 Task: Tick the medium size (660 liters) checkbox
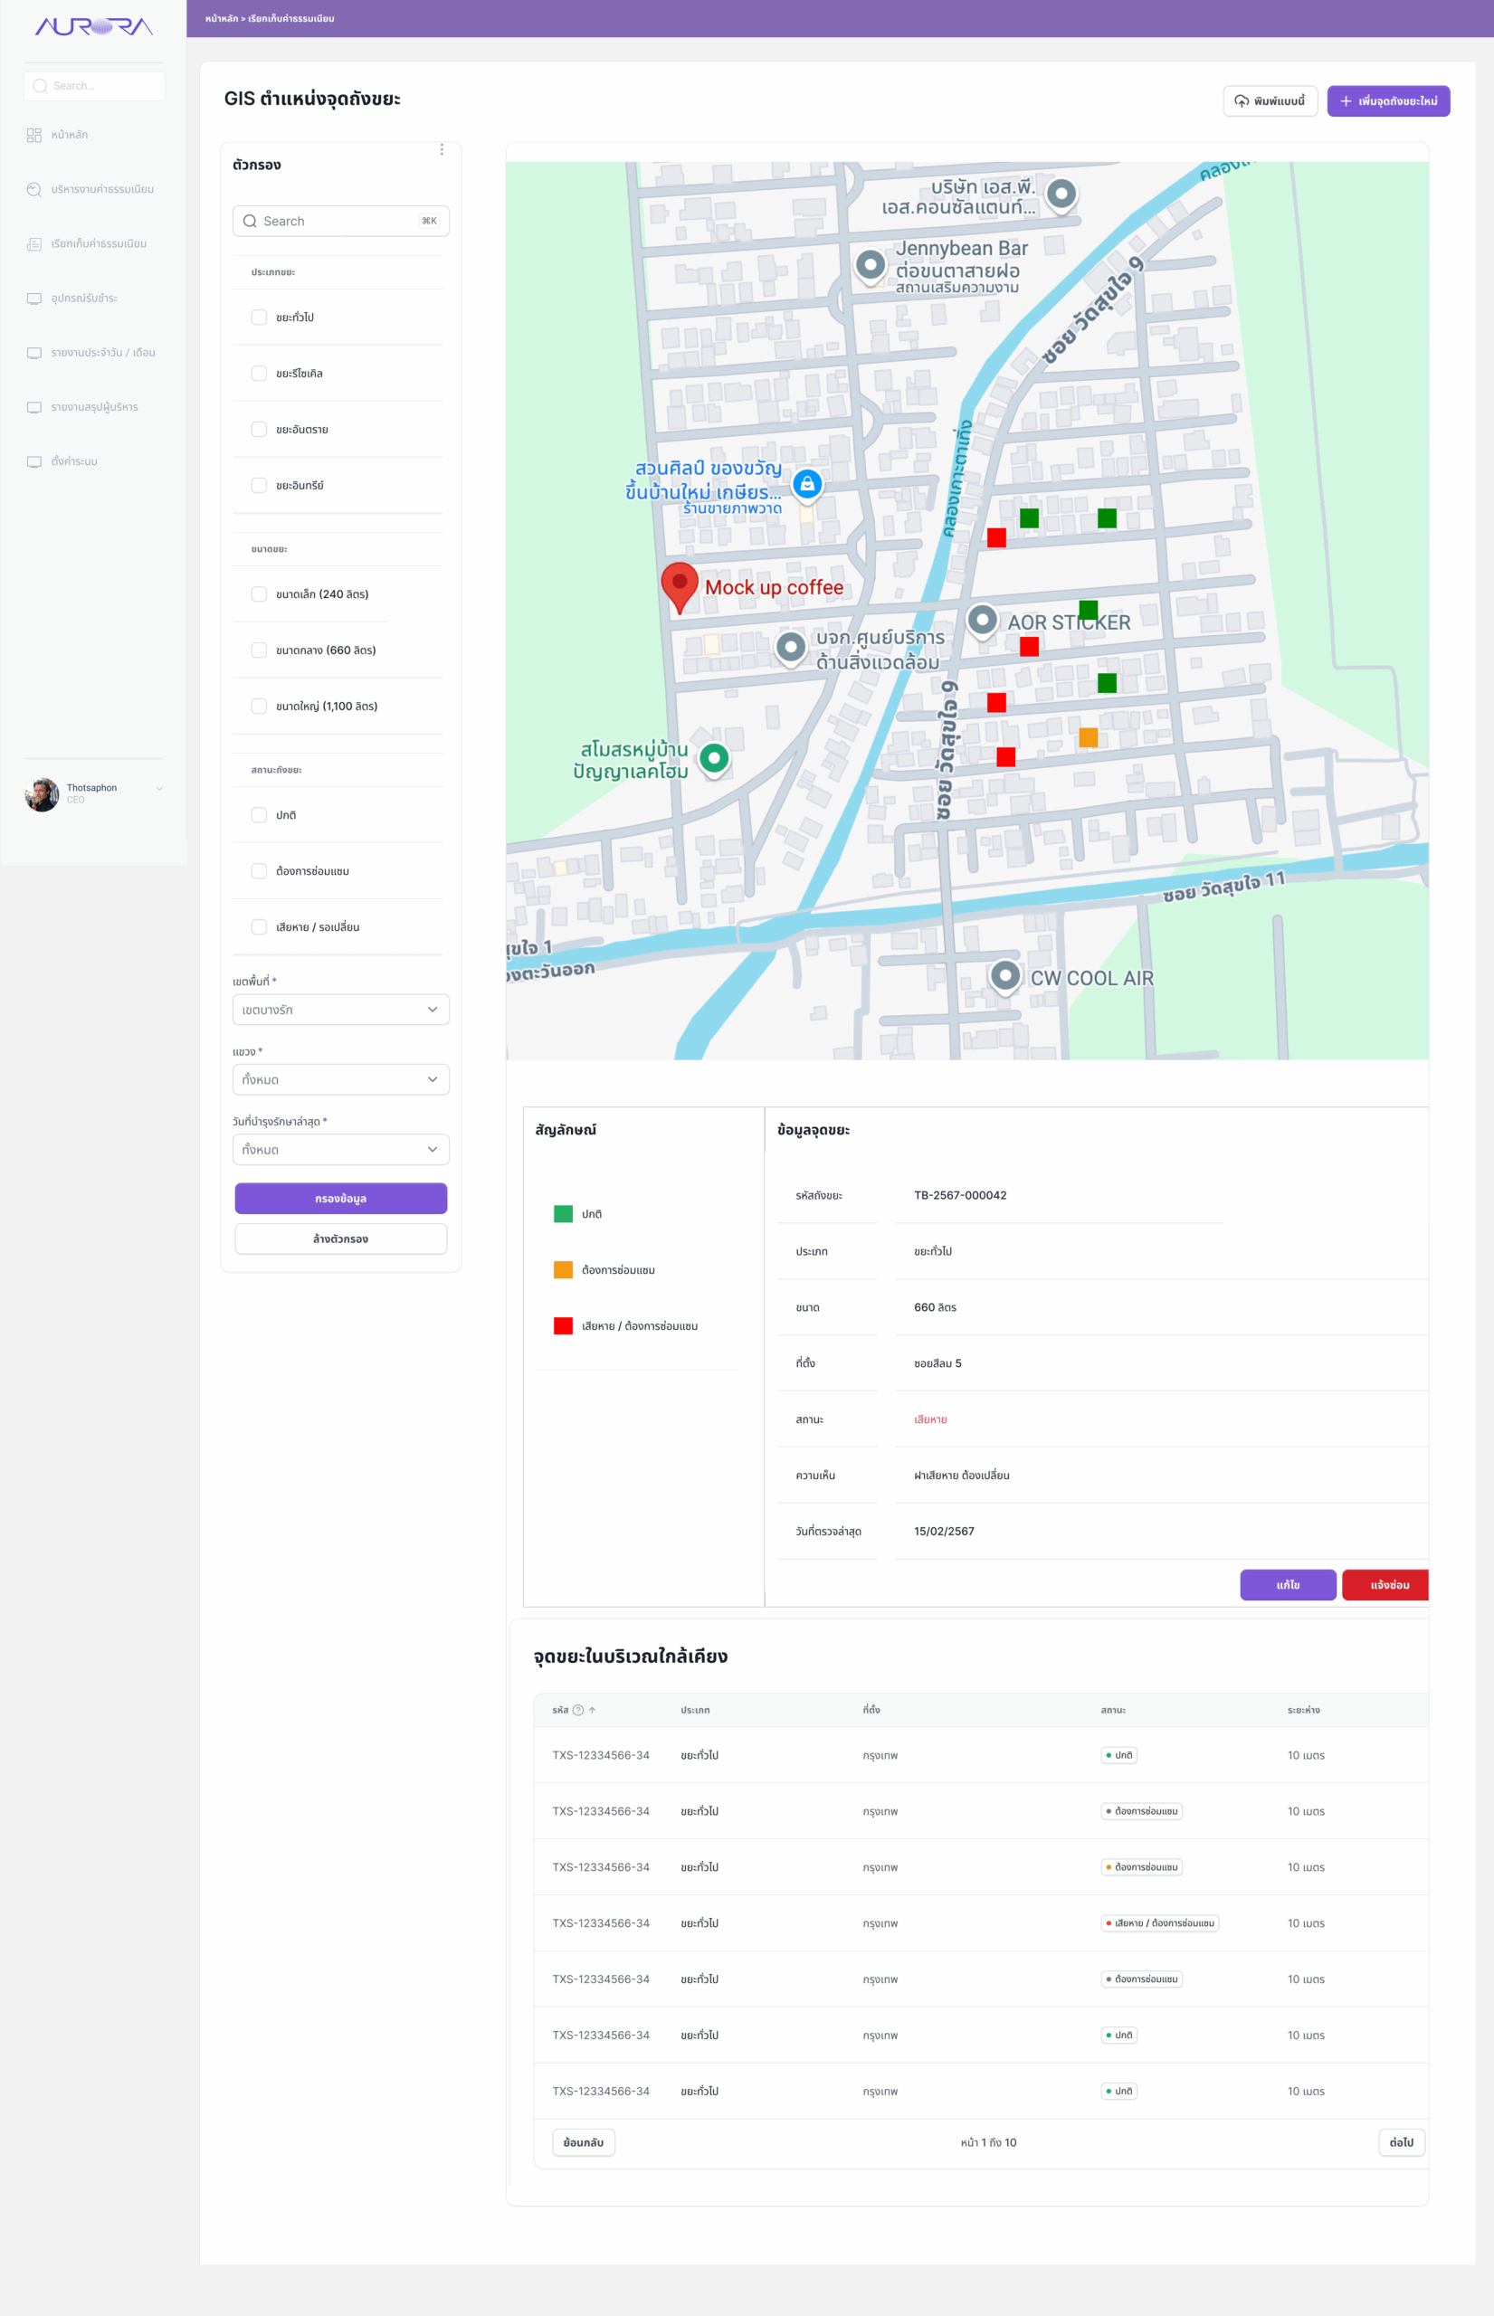pos(259,650)
